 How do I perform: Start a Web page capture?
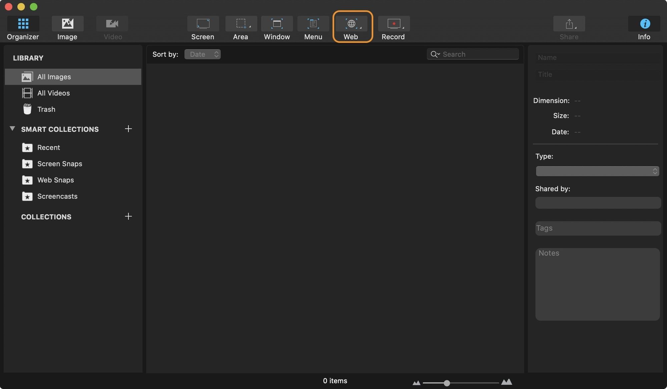point(351,24)
